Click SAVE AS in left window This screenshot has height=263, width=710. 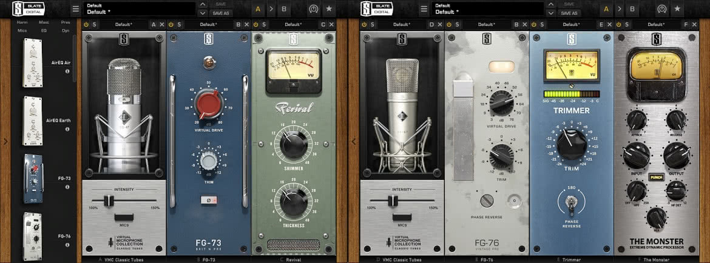(220, 13)
